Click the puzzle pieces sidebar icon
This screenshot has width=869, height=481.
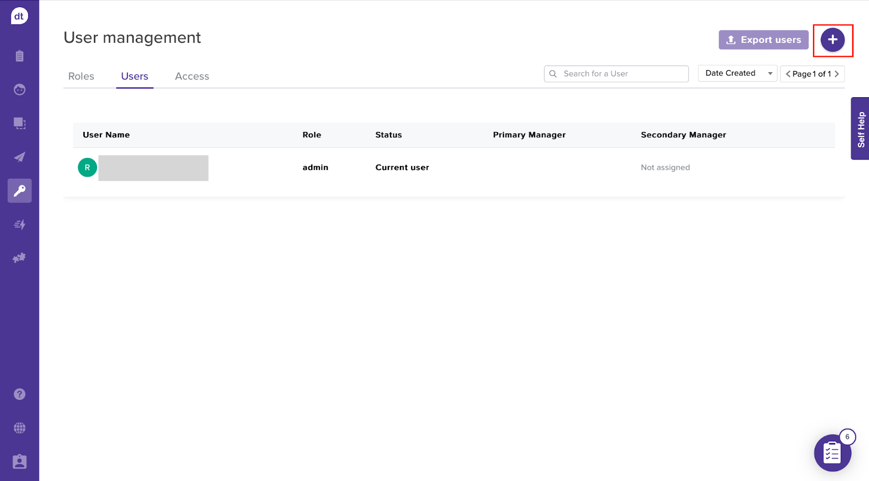20,258
